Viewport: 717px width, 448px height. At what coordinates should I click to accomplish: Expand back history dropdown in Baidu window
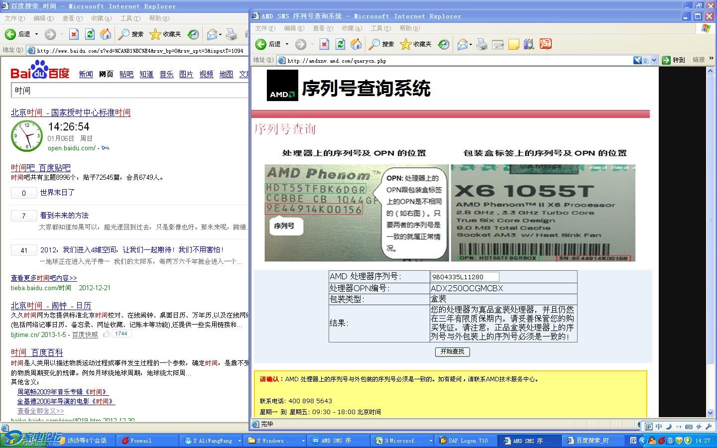36,34
